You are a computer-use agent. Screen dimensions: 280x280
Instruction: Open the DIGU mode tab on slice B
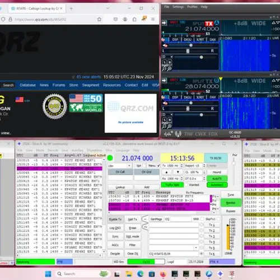click(x=188, y=97)
